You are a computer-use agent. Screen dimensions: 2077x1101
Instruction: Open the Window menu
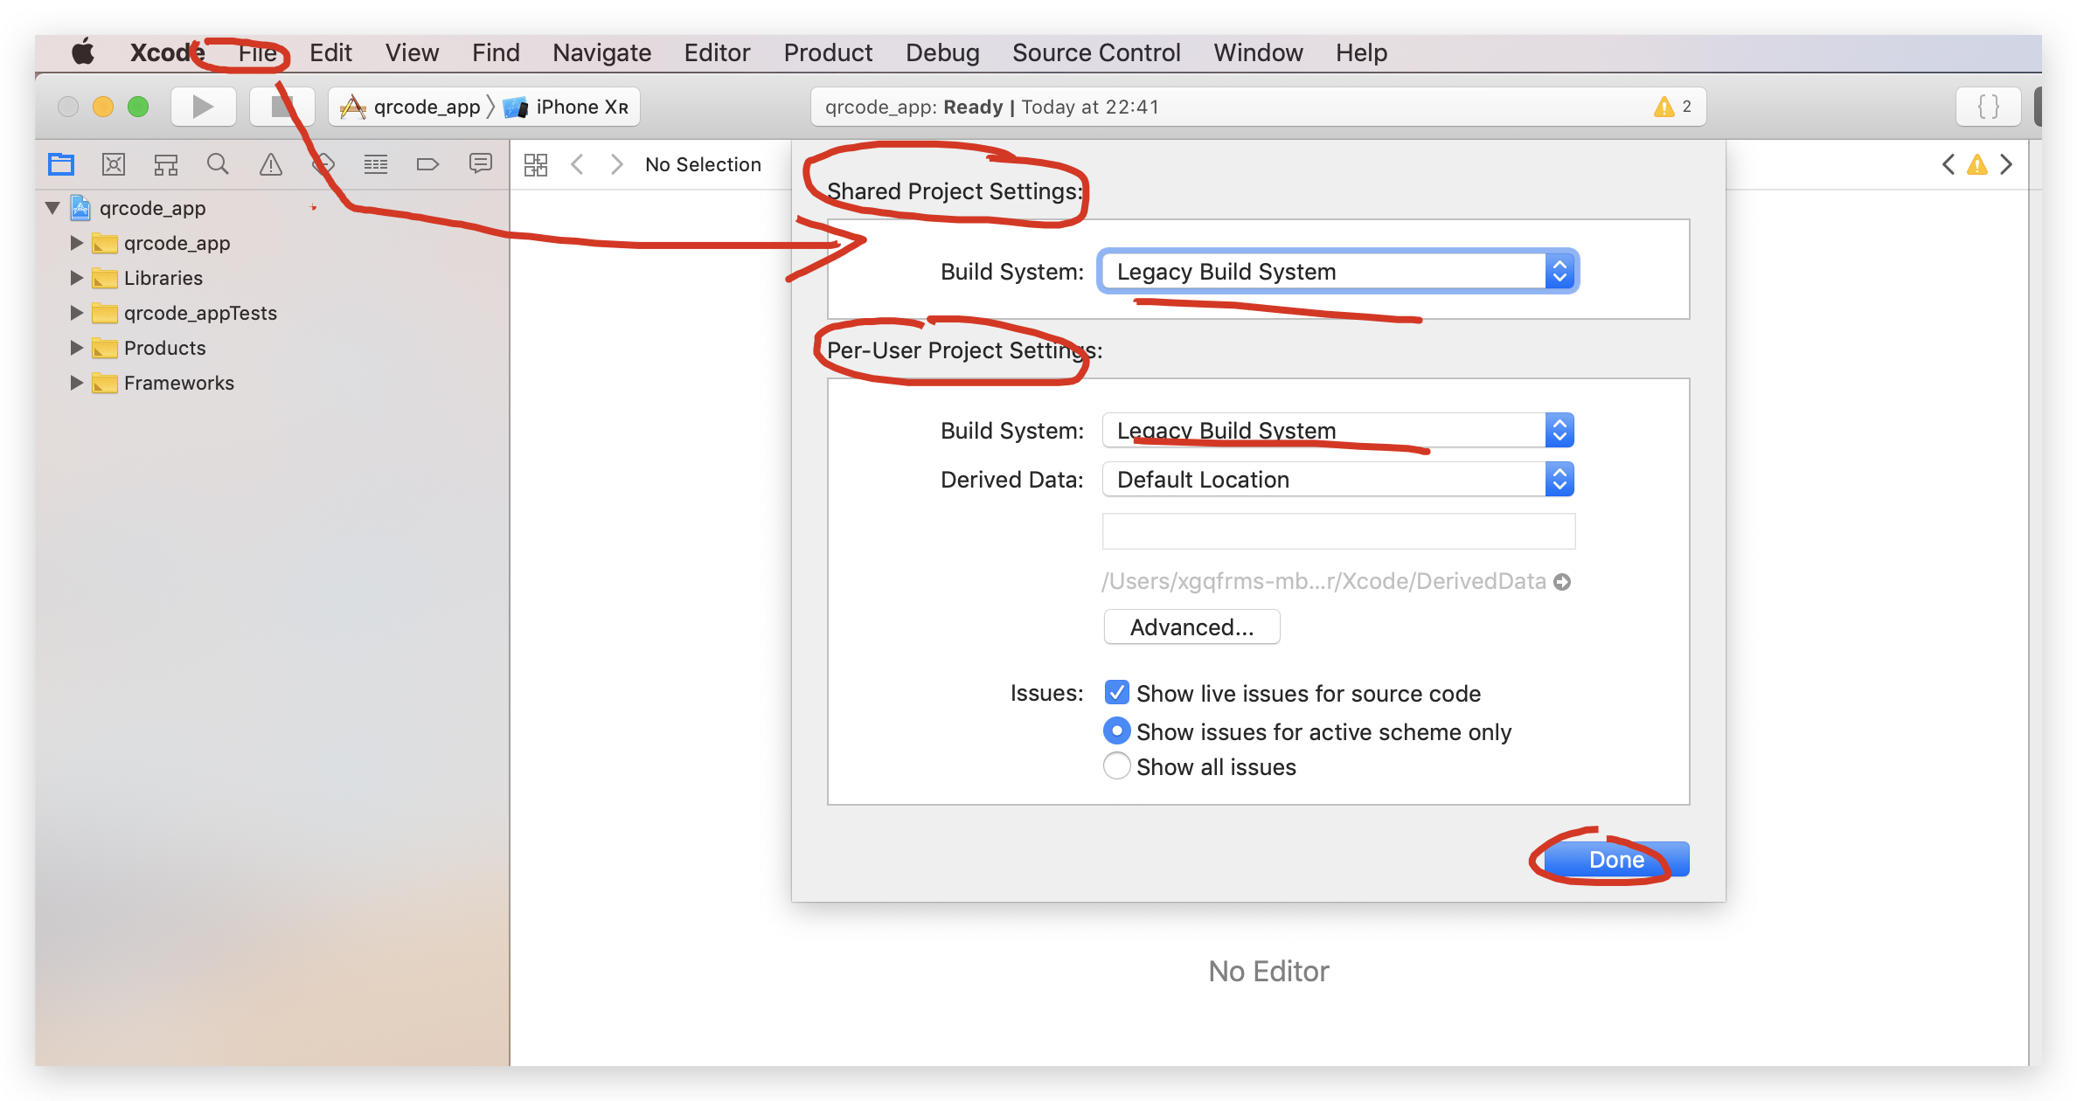[x=1258, y=52]
